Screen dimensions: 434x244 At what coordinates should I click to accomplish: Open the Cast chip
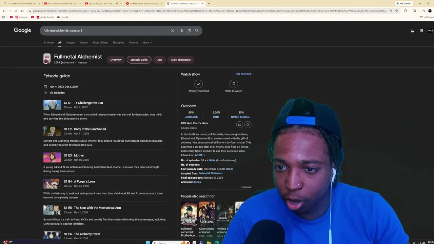[x=159, y=60]
